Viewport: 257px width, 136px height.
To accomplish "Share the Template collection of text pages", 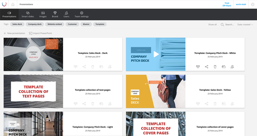I will click(x=84, y=104).
